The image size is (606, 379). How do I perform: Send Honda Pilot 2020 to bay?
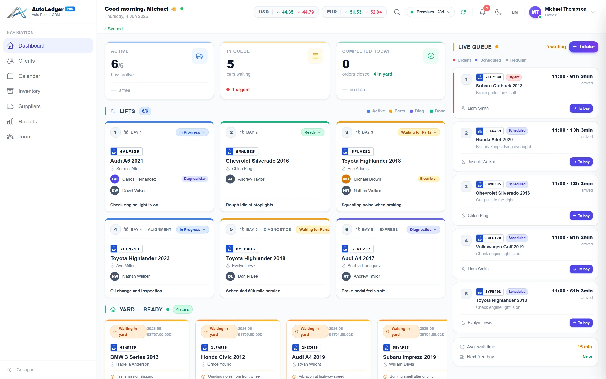581,162
